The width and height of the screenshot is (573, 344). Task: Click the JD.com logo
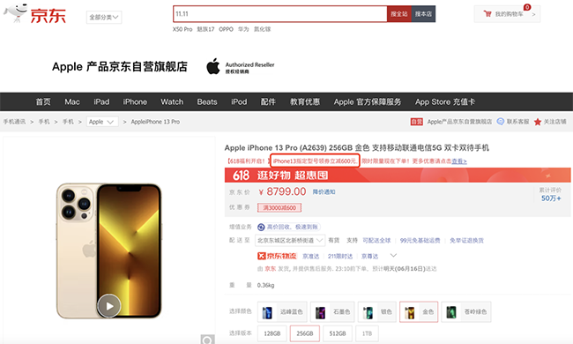pos(35,14)
